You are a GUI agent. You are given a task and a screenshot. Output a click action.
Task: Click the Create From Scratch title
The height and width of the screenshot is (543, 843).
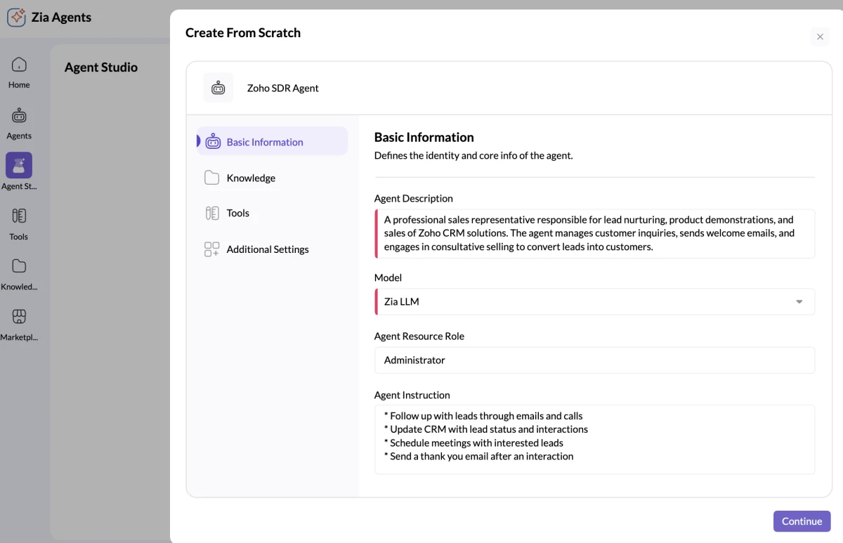243,32
